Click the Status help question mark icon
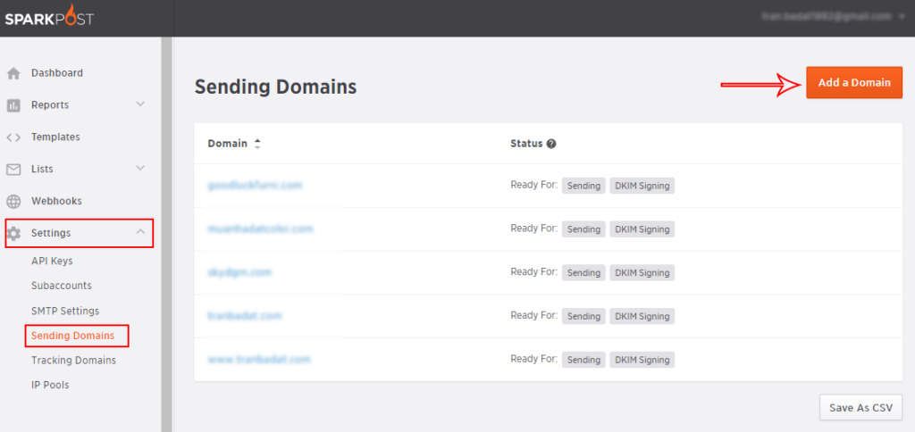Image resolution: width=915 pixels, height=432 pixels. coord(551,144)
